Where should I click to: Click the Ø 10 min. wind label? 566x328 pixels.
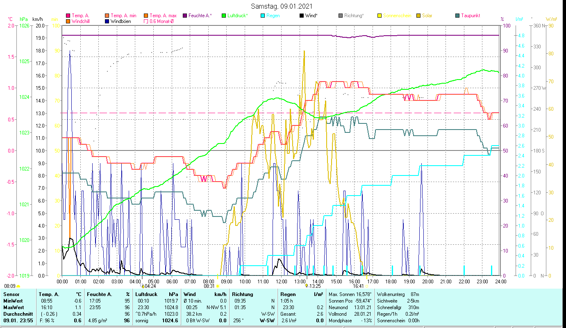click(x=193, y=301)
